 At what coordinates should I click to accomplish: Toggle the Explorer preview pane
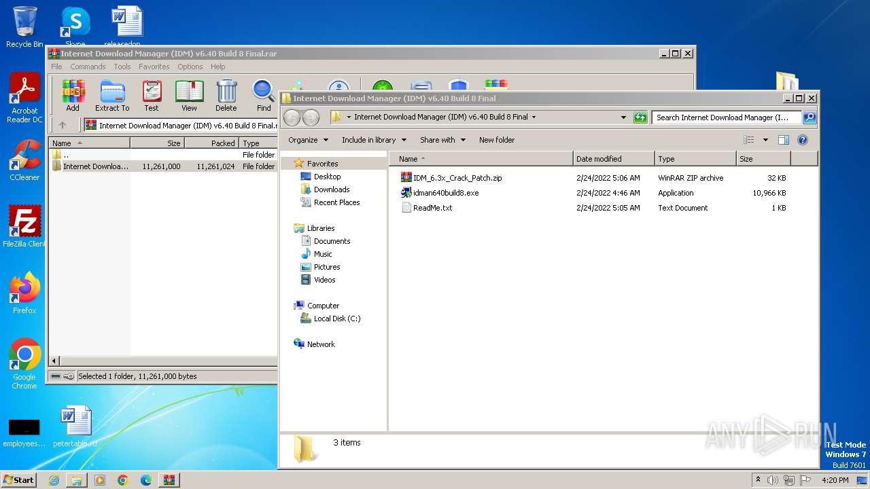(x=783, y=140)
